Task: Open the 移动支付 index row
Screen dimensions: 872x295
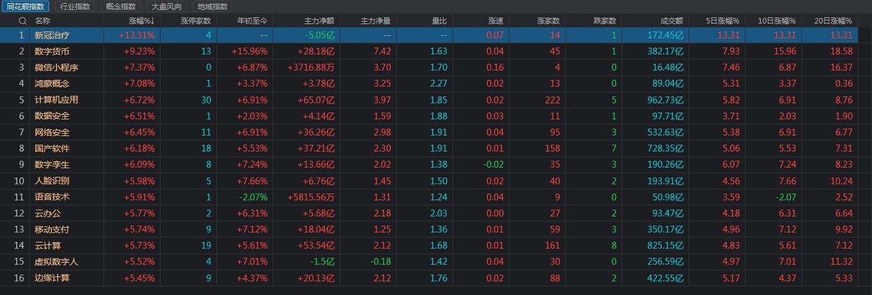Action: point(429,229)
